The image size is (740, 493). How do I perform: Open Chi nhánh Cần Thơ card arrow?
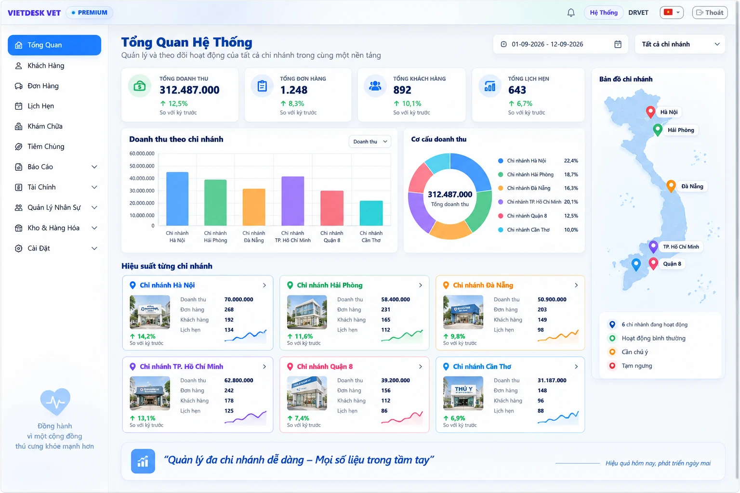tap(576, 367)
